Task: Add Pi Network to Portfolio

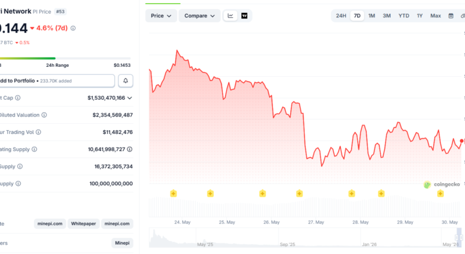Action: click(57, 81)
